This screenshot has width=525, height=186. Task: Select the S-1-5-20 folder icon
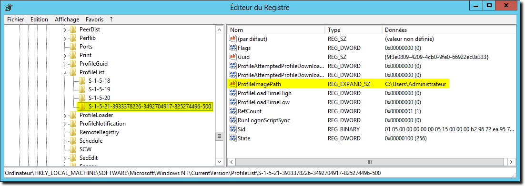point(82,98)
